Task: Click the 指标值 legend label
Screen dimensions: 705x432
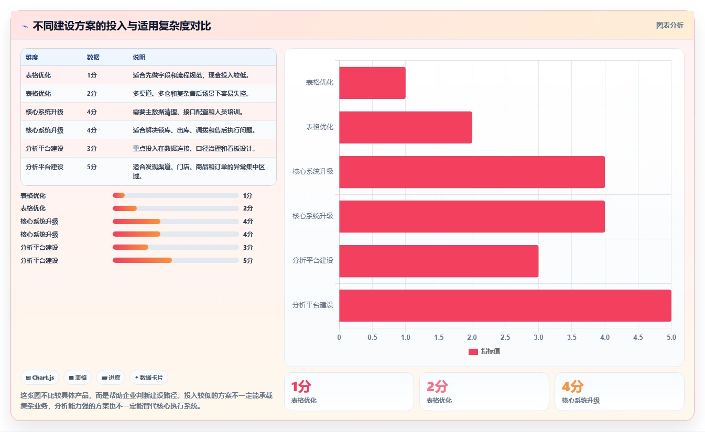Action: click(x=491, y=352)
